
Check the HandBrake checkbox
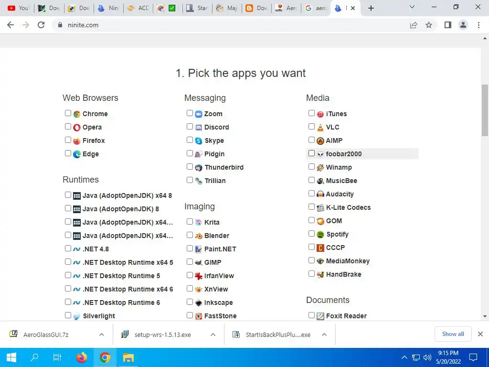click(x=311, y=274)
